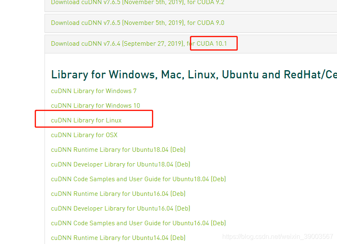The width and height of the screenshot is (337, 244).
Task: Open cuDNN Library for Windows 7
Action: point(94,91)
